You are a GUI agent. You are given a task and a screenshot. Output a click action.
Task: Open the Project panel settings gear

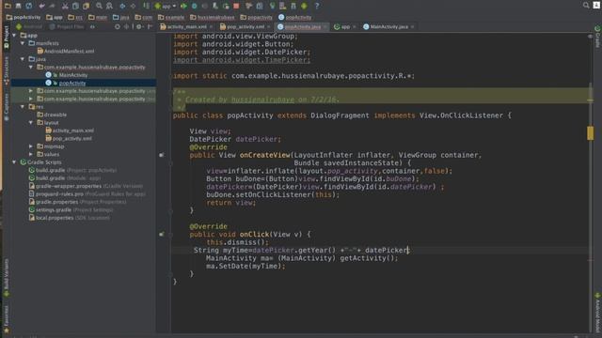tap(139, 27)
